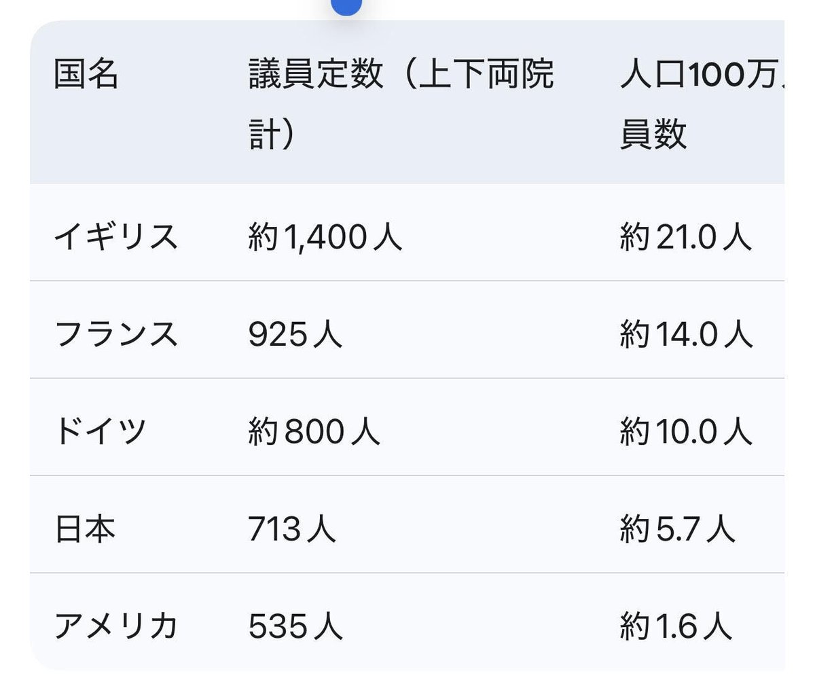Click the ドイツ country cell
Screen dimensions: 815x684
101,431
